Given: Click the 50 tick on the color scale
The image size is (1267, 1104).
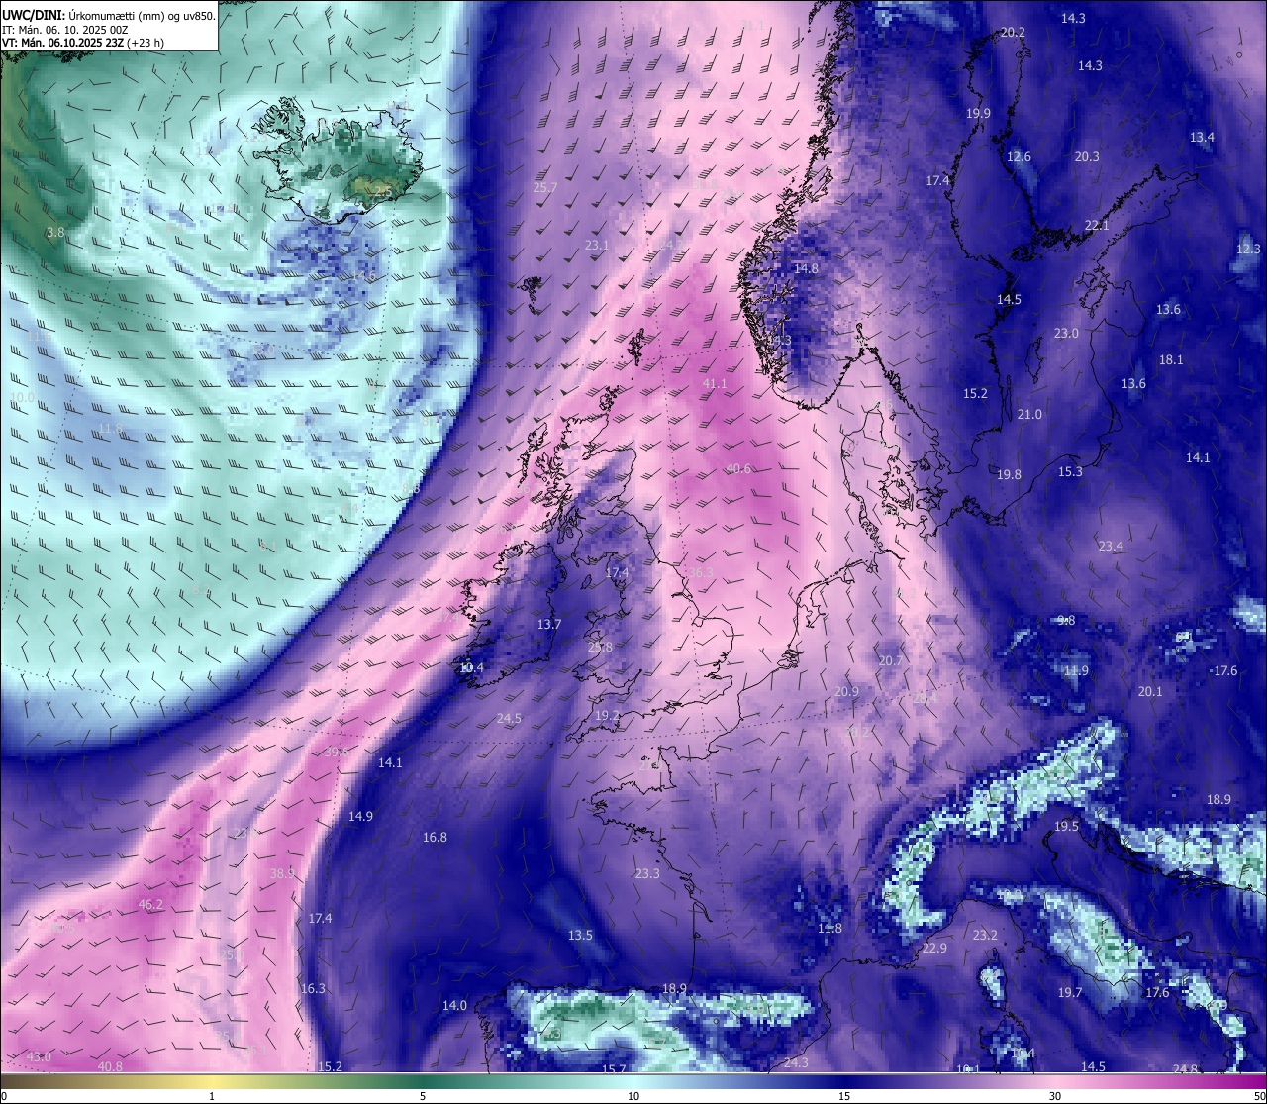Looking at the screenshot, I should tap(1259, 1096).
